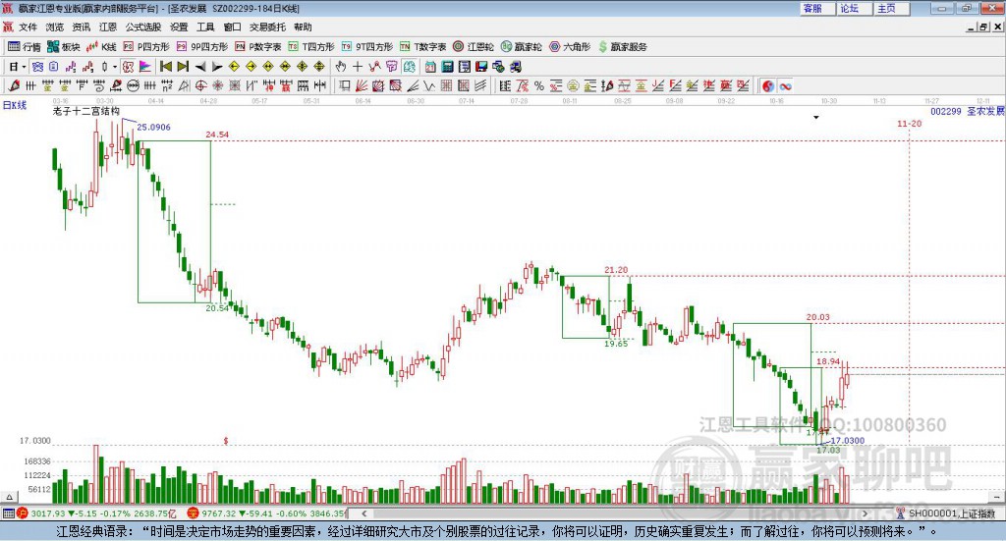Open the 设置 menu

click(179, 27)
